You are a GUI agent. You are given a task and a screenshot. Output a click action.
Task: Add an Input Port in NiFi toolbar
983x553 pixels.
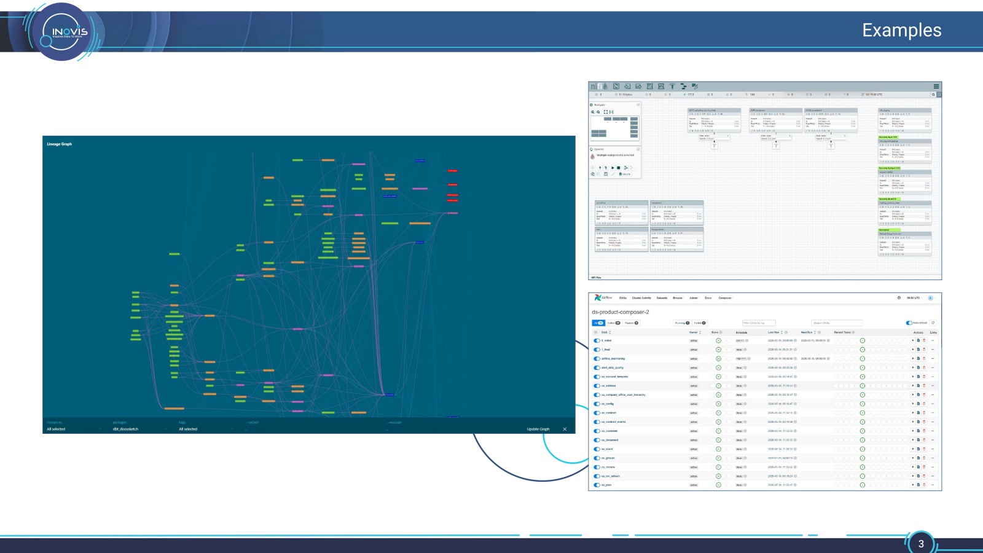coord(627,86)
